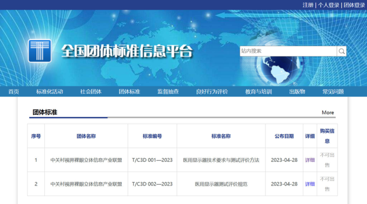Click serial number 2 cell
The height and width of the screenshot is (204, 367).
click(36, 184)
